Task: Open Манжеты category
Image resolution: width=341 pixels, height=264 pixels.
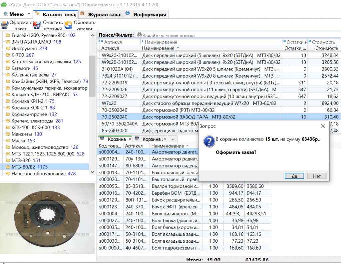Action: (x=27, y=134)
